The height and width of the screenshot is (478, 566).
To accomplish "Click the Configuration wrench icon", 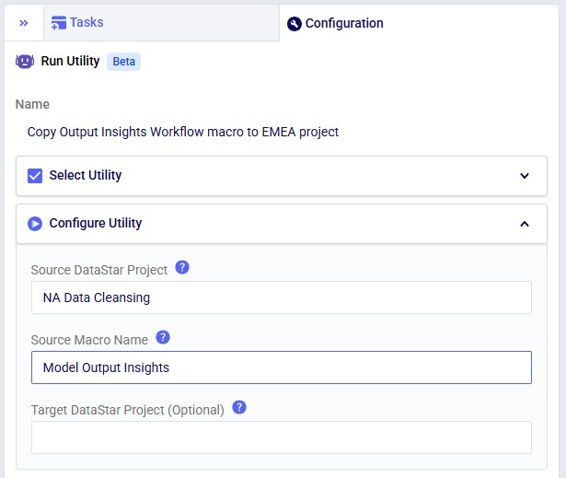I will (295, 24).
